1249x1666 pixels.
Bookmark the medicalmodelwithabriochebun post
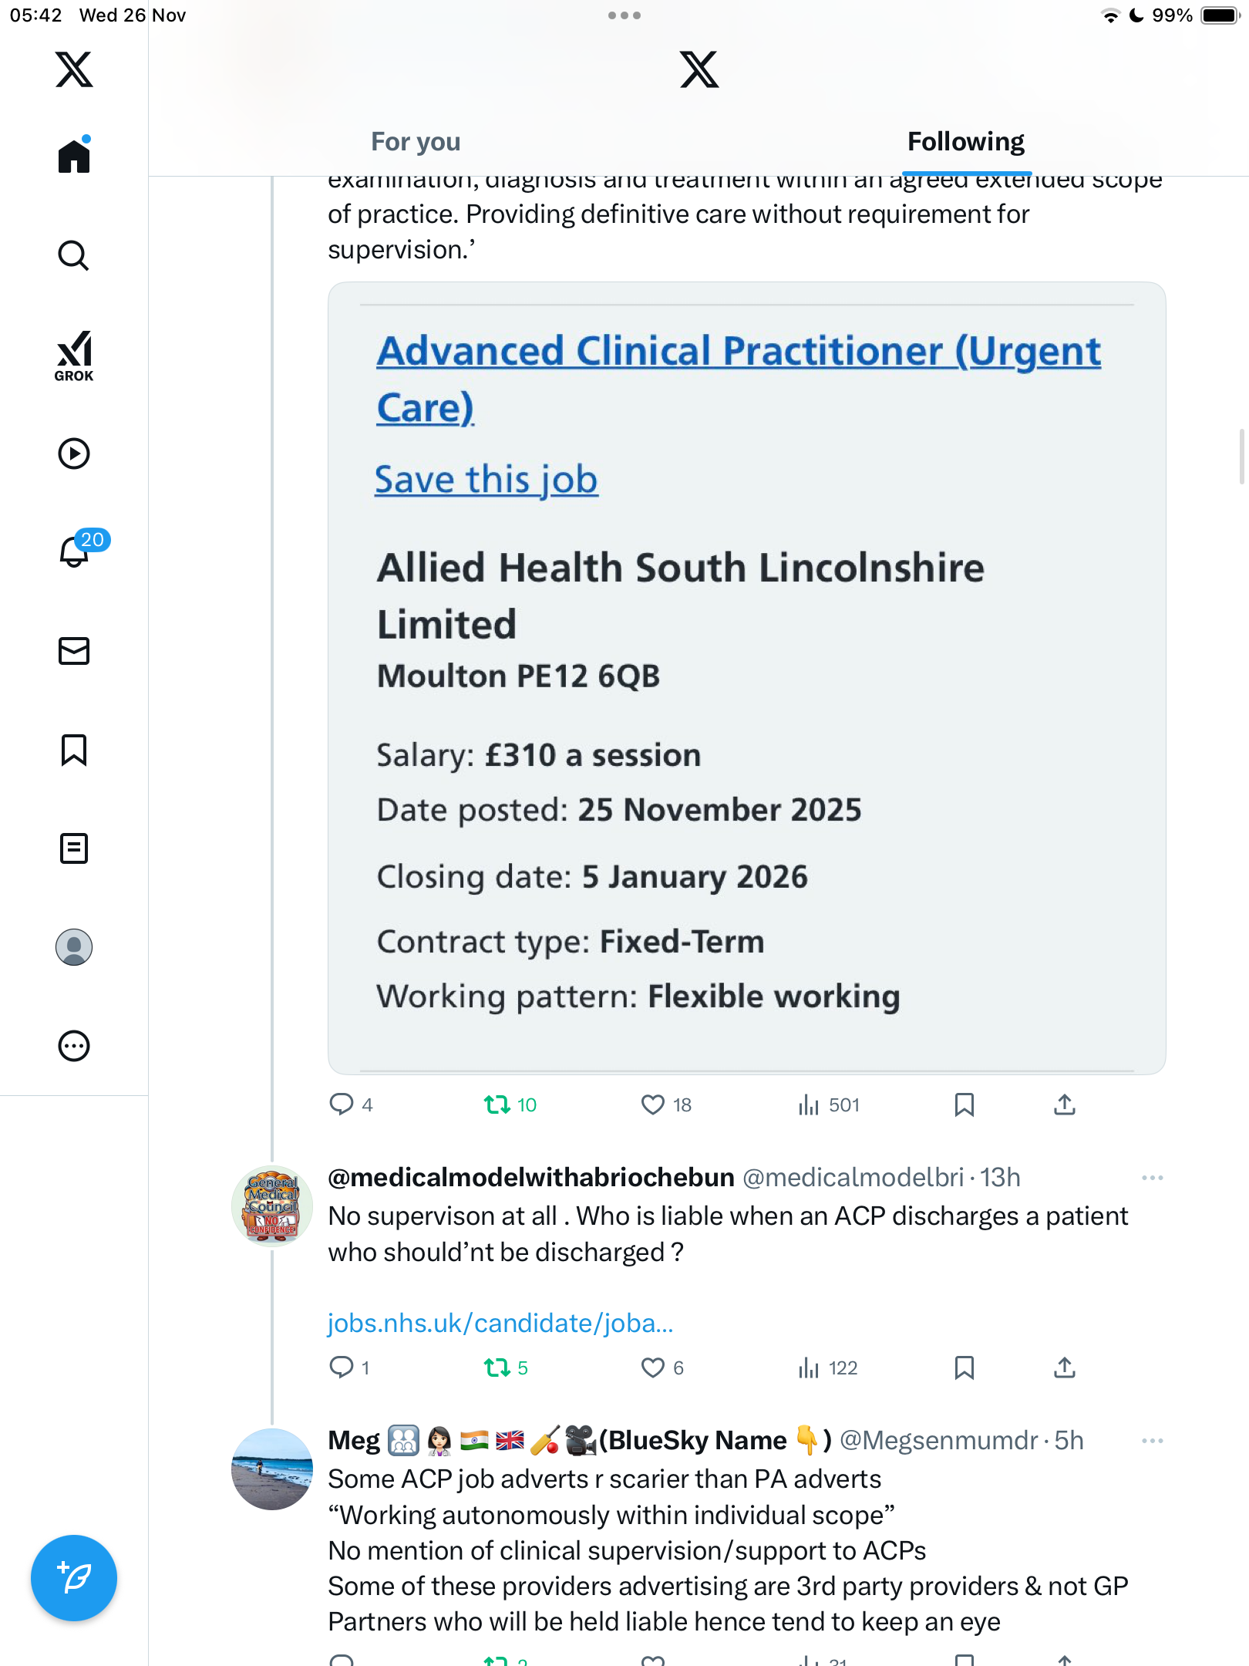pyautogui.click(x=964, y=1368)
